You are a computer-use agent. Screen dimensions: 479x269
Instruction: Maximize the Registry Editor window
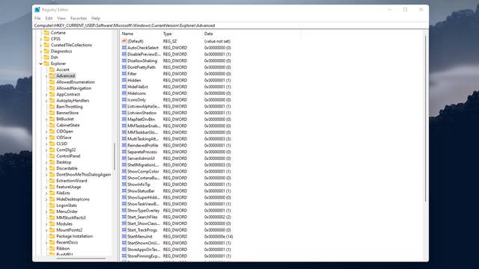(x=405, y=10)
